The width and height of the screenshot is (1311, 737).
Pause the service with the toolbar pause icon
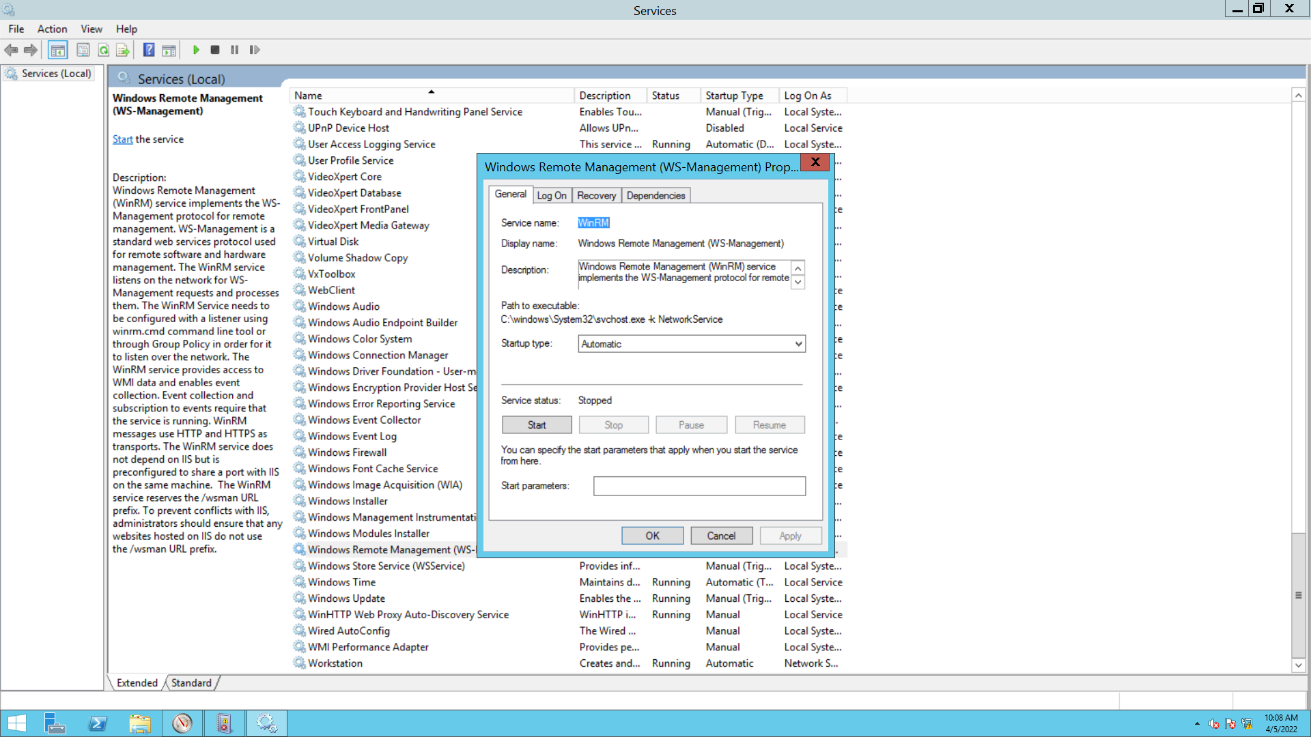[x=234, y=50]
